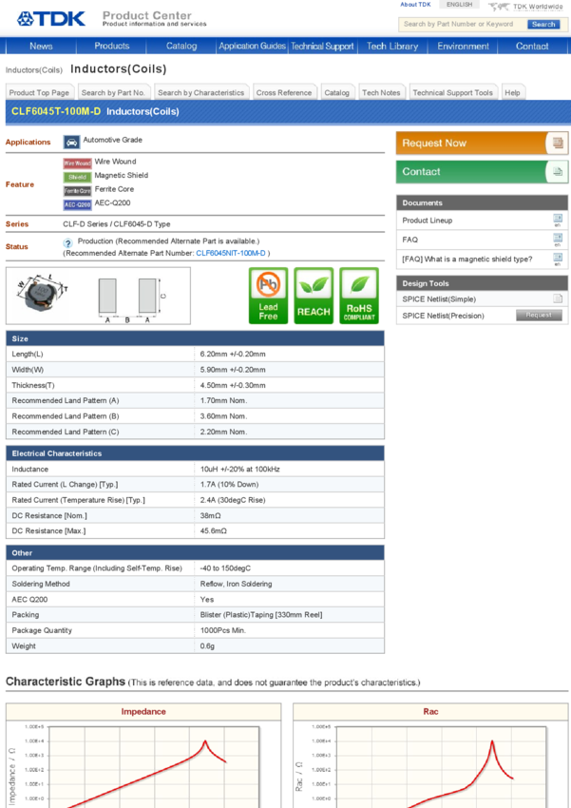Click the Inductors(Coils) breadcrumb link
This screenshot has width=571, height=808.
click(34, 70)
